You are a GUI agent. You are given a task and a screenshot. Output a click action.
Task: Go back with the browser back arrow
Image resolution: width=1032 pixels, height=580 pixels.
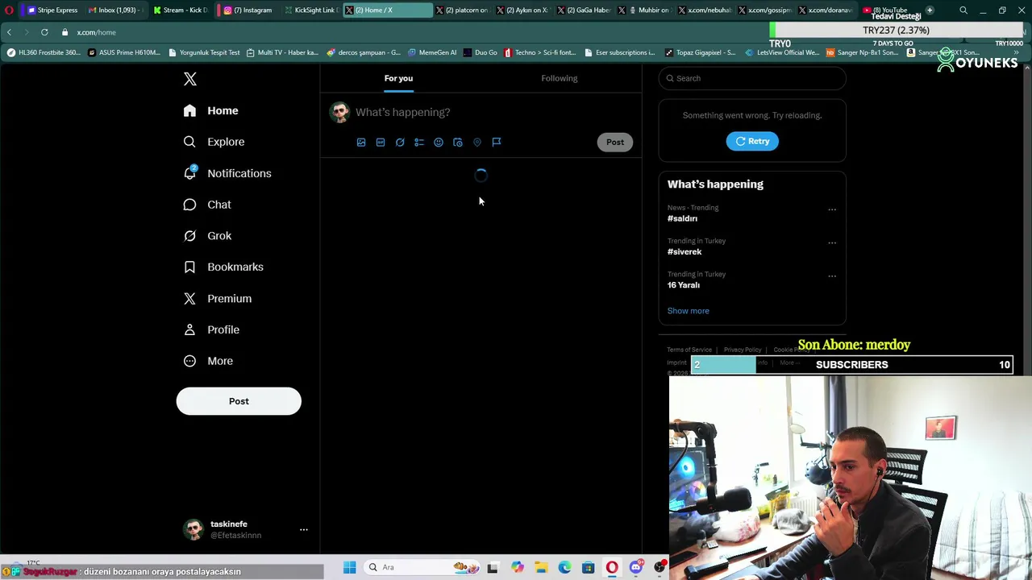(9, 32)
